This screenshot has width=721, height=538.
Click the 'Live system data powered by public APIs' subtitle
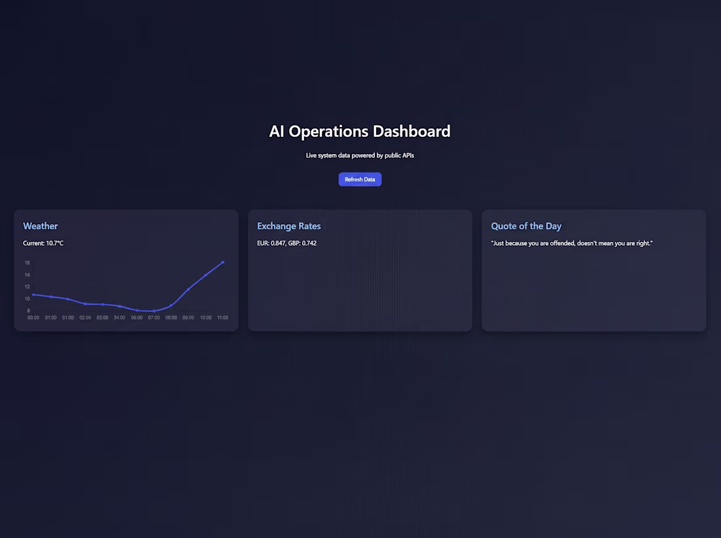360,155
